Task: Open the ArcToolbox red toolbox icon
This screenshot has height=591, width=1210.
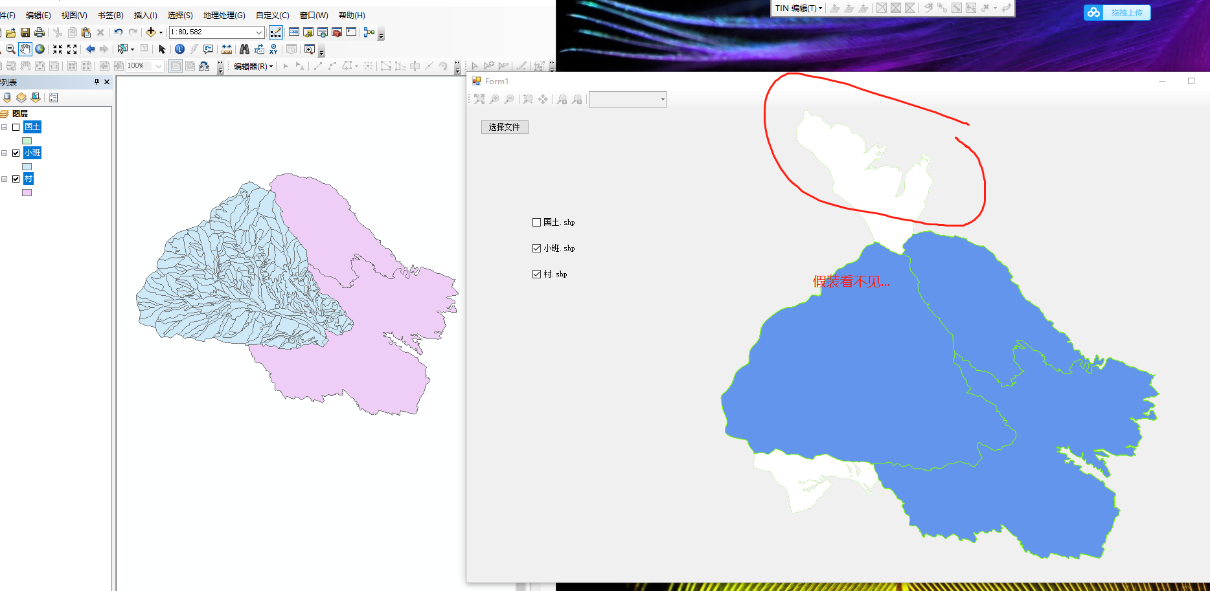Action: [x=337, y=32]
